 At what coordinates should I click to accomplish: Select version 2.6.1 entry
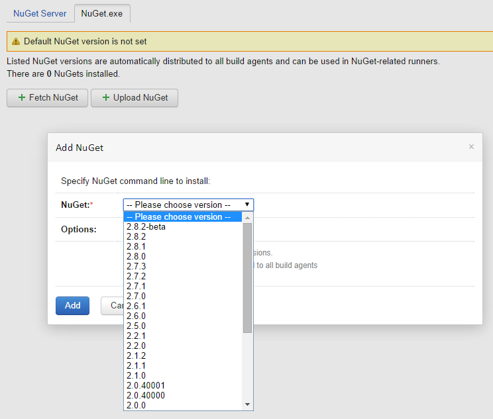point(183,306)
